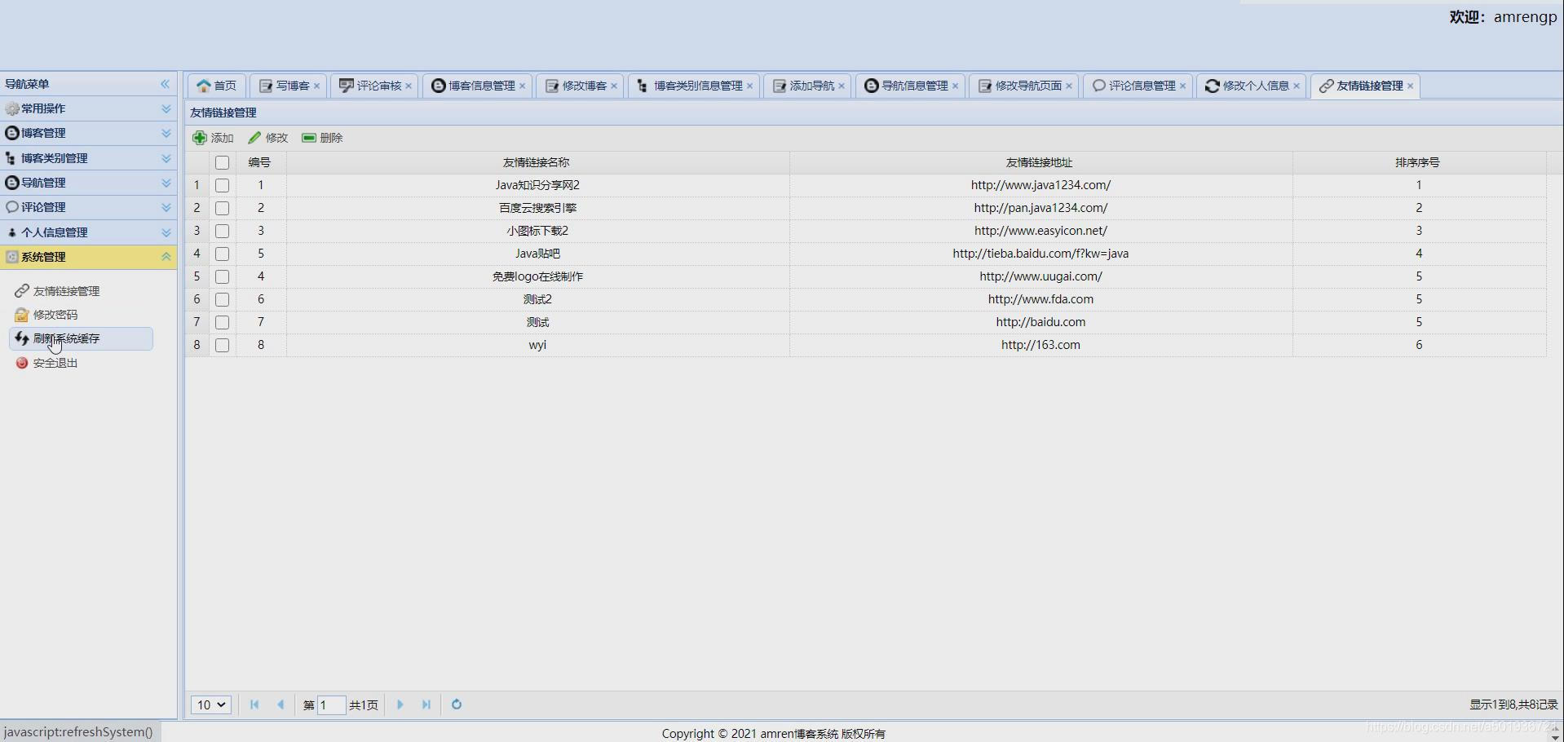Expand the 博客管理 accordion panel
This screenshot has height=742, width=1564.
click(x=166, y=133)
